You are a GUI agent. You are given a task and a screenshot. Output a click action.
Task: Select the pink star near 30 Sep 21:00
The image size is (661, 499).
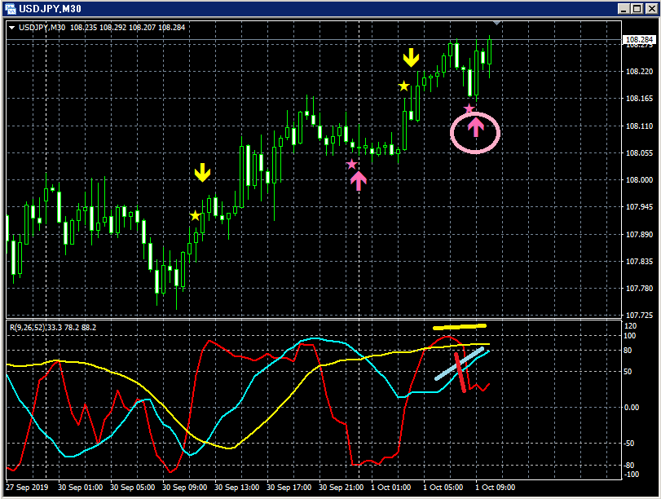pos(351,164)
